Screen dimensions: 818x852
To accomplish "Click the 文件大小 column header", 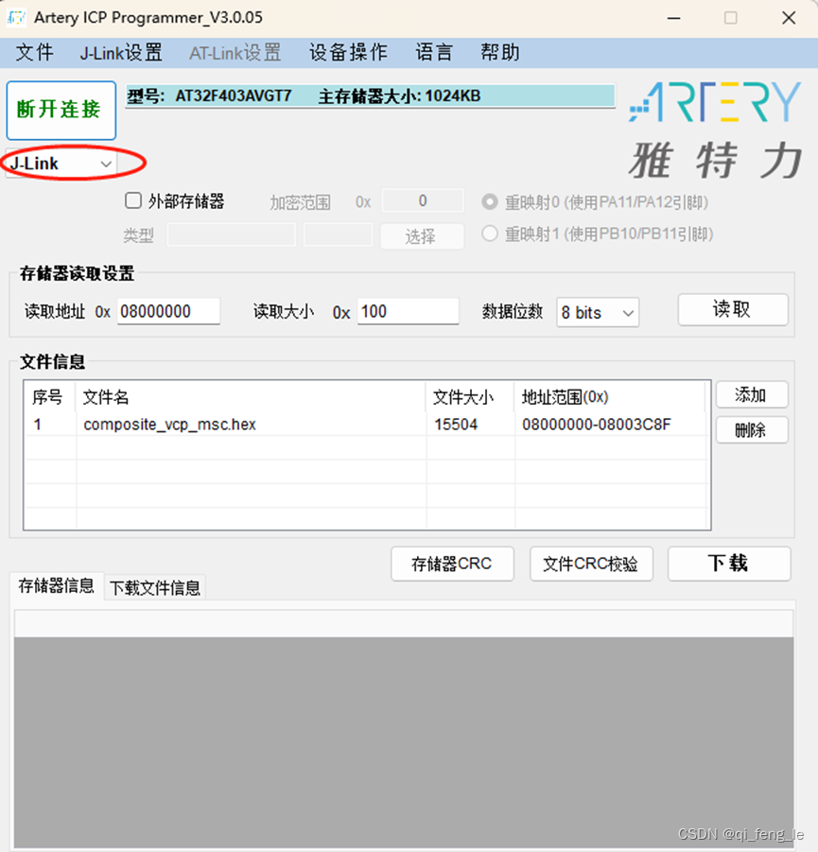I will coord(470,397).
